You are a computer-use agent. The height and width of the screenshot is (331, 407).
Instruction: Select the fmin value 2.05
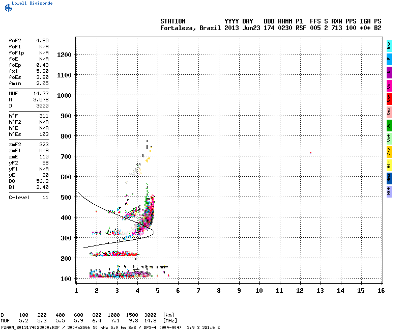[x=42, y=84]
